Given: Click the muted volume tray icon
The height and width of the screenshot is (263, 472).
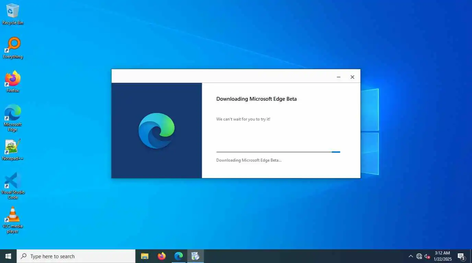Looking at the screenshot, I should pyautogui.click(x=427, y=256).
